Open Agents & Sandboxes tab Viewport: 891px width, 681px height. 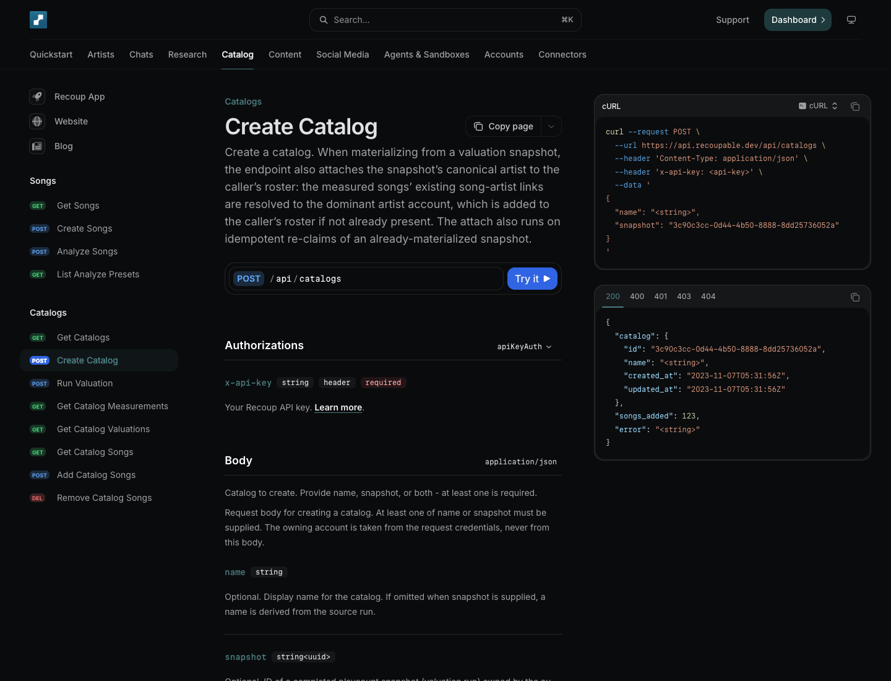tap(427, 54)
